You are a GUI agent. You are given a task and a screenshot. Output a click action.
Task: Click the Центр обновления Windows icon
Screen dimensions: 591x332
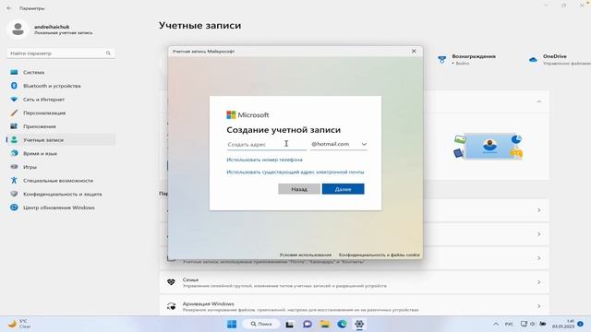coord(14,207)
